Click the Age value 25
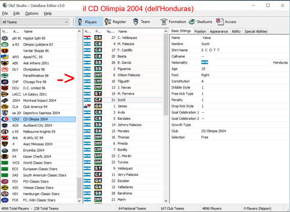290x212 pixels. pyautogui.click(x=204, y=69)
